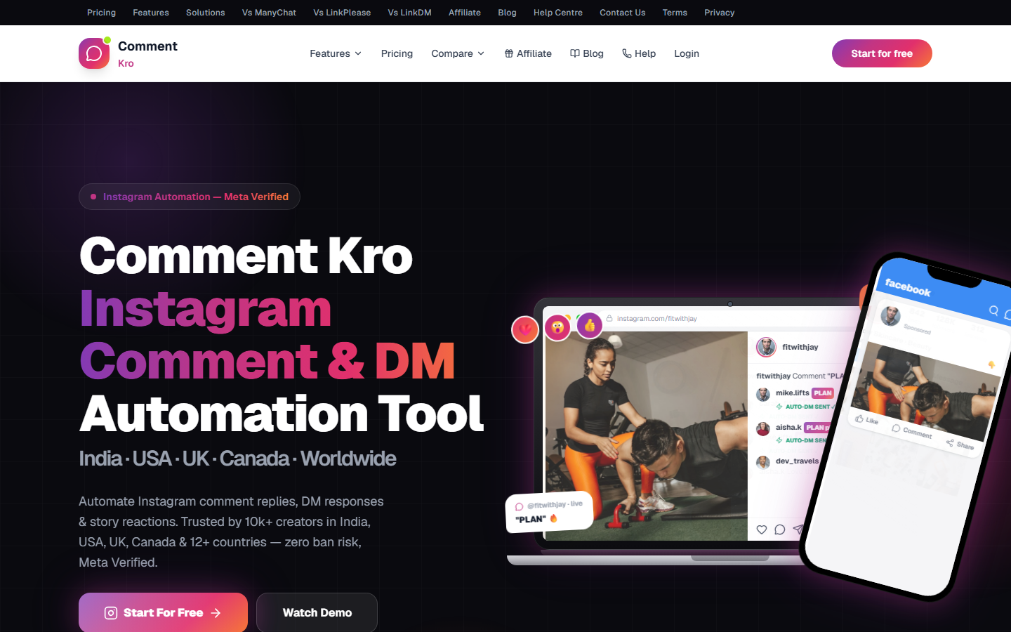Click the hero Start For Free button
This screenshot has width=1011, height=632.
pos(163,612)
